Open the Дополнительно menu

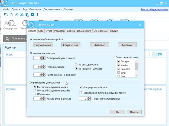[52, 10]
